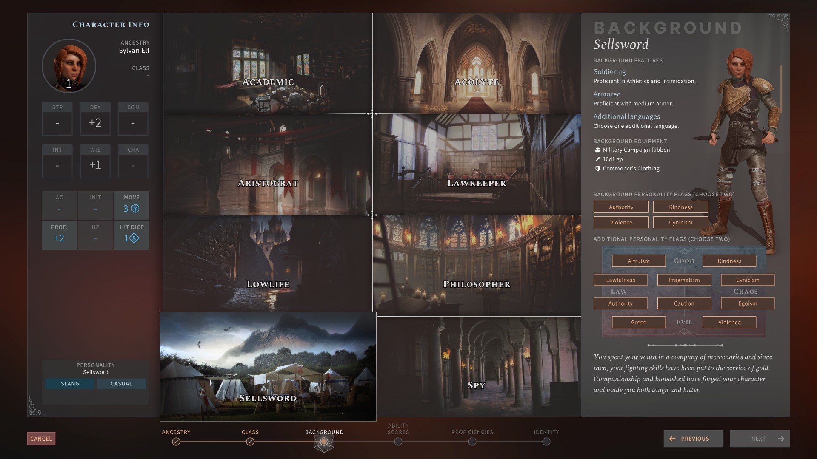Click the cube icon under MOVE stat
This screenshot has width=817, height=459.
click(136, 209)
